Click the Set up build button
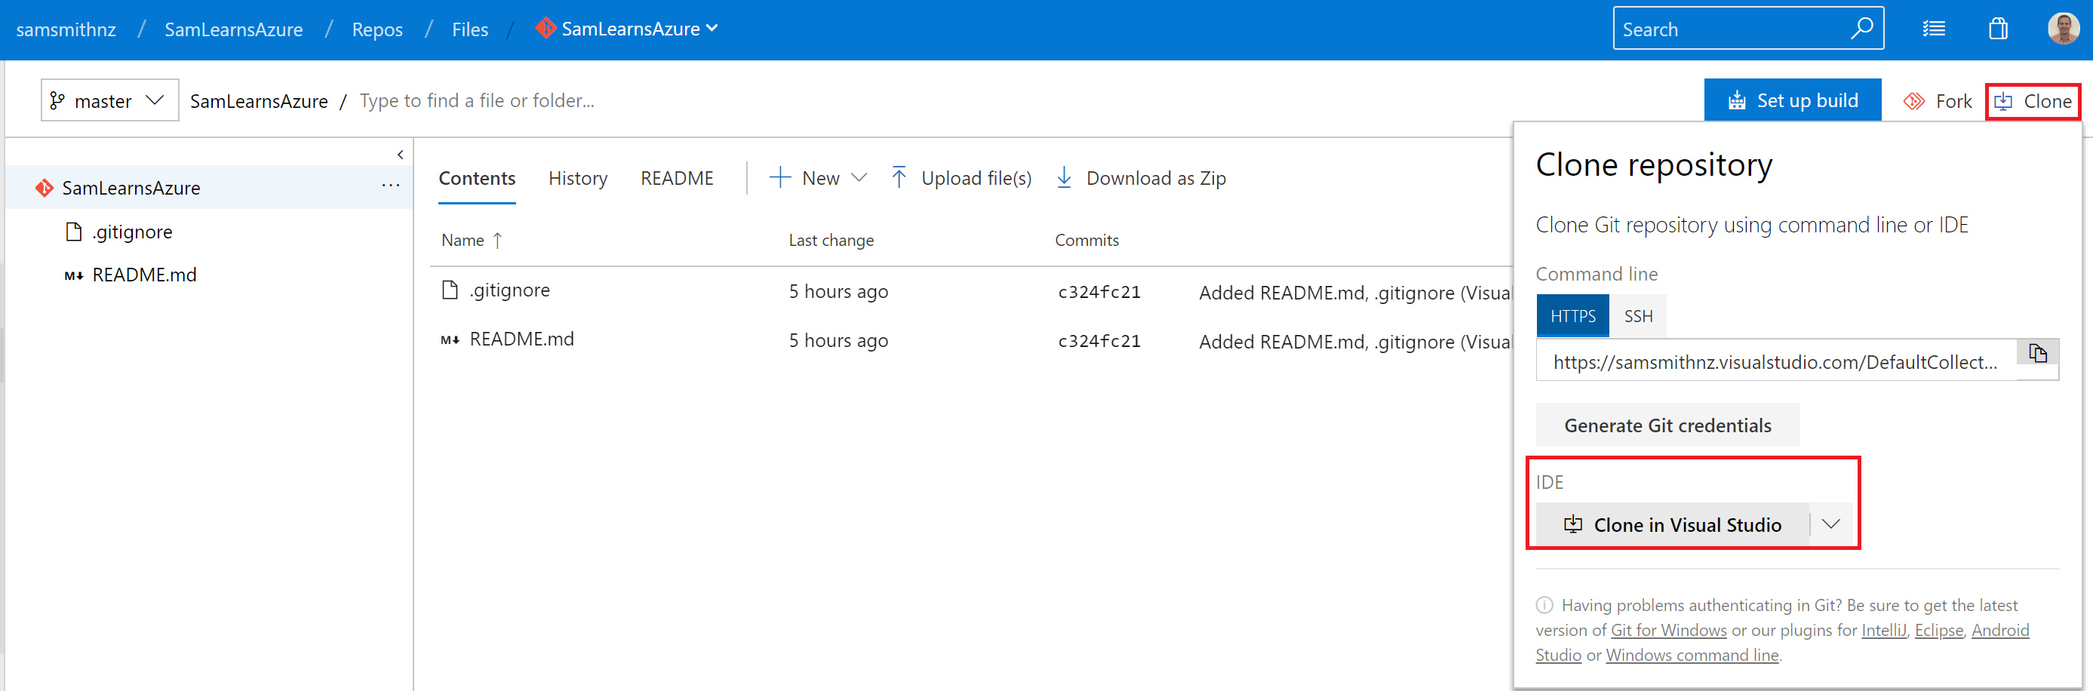Image resolution: width=2093 pixels, height=691 pixels. pyautogui.click(x=1791, y=100)
